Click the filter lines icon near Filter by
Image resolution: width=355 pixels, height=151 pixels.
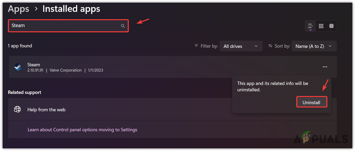[196, 46]
